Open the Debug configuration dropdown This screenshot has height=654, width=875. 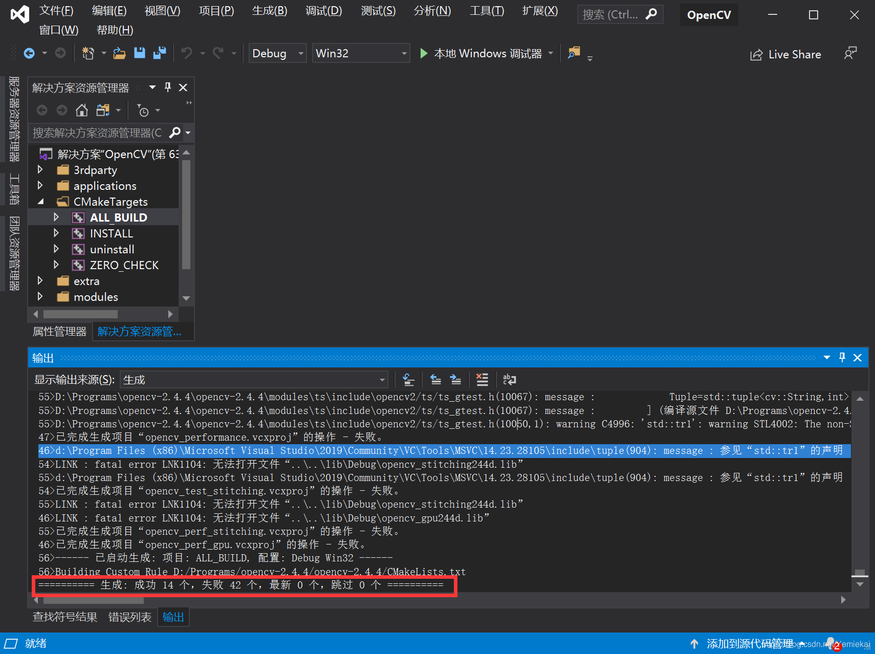pos(277,53)
